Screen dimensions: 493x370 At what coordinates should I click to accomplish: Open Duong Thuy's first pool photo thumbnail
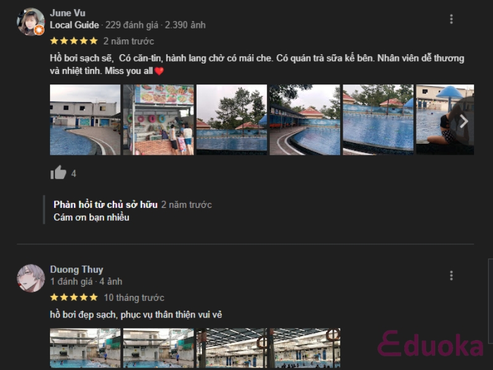(x=85, y=348)
